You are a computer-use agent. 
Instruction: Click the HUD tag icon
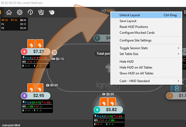click(x=104, y=11)
